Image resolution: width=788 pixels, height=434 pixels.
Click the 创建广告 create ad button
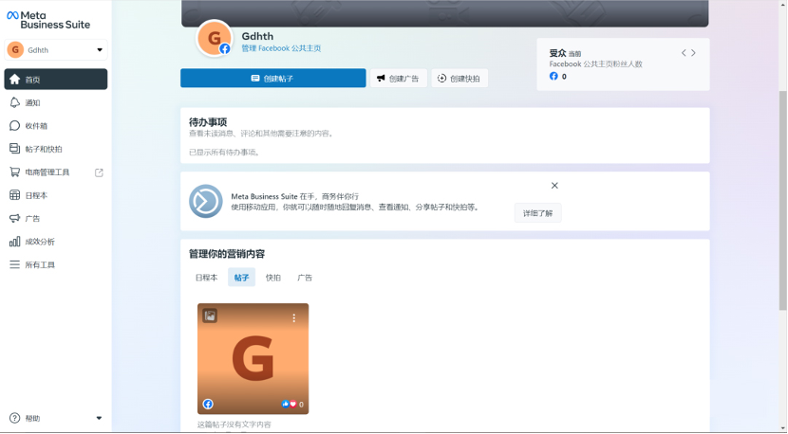point(398,79)
